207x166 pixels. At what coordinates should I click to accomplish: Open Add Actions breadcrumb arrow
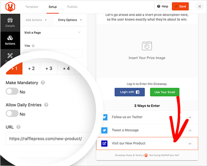pyautogui.click(x=46, y=20)
